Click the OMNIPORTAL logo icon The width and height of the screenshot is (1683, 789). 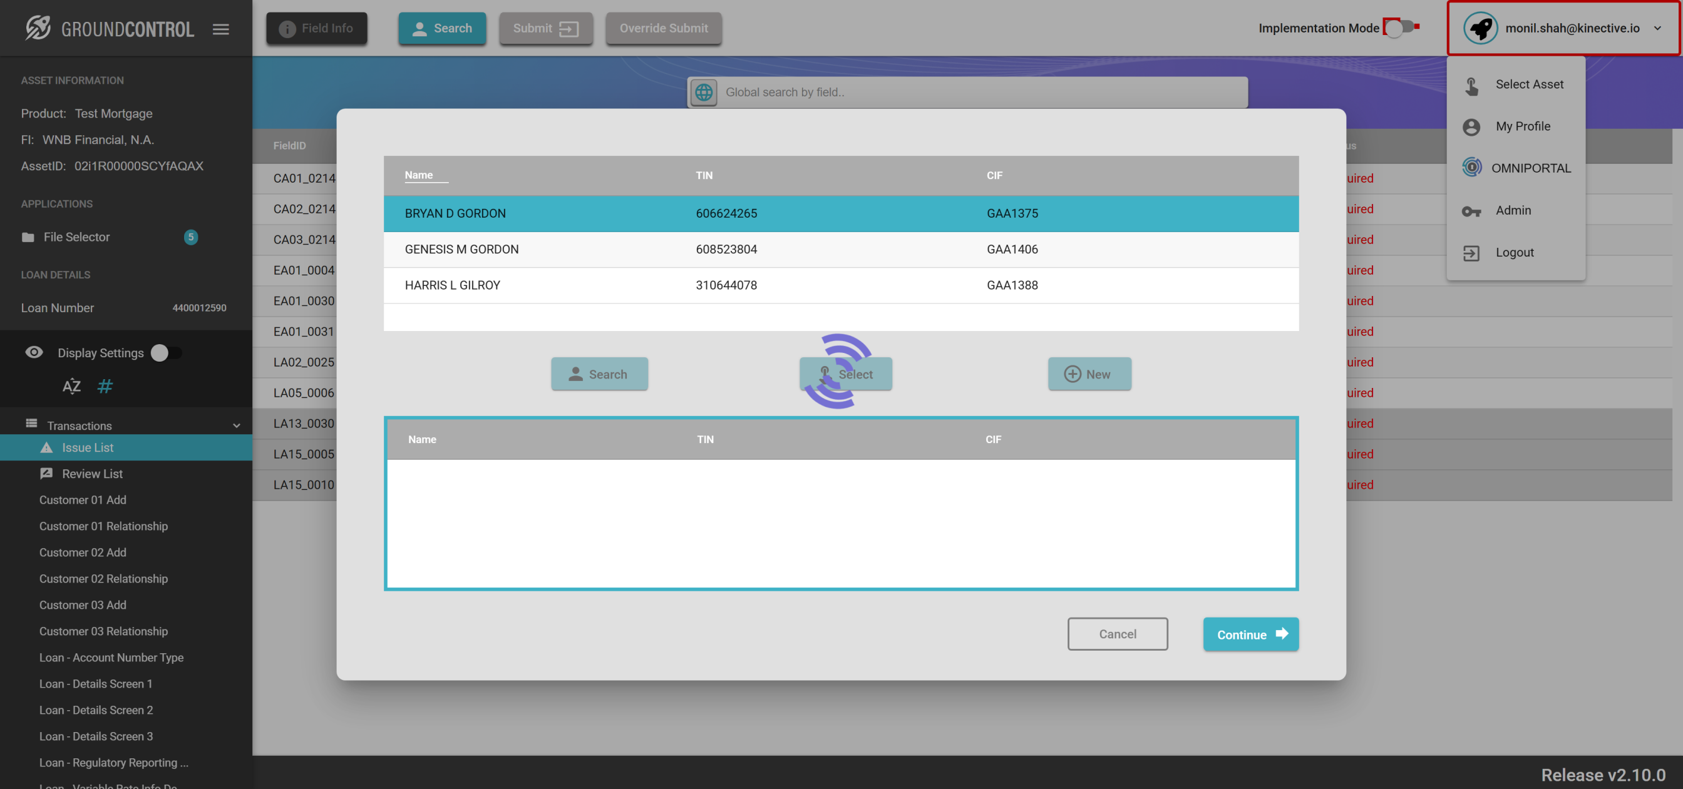point(1472,168)
